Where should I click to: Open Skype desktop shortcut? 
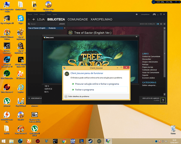coord(20,18)
